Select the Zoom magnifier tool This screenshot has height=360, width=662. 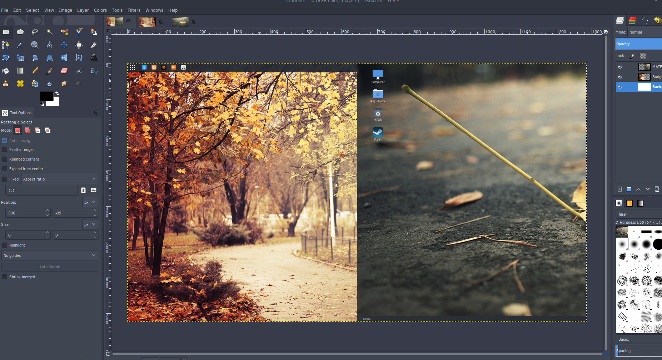pos(35,45)
